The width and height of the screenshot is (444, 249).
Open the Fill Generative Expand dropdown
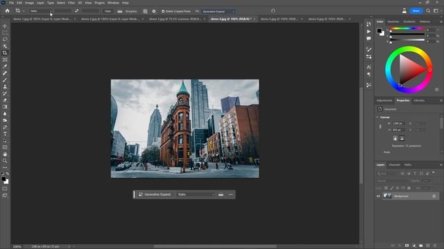click(219, 11)
